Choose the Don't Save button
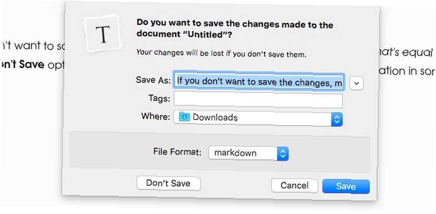 tap(168, 183)
